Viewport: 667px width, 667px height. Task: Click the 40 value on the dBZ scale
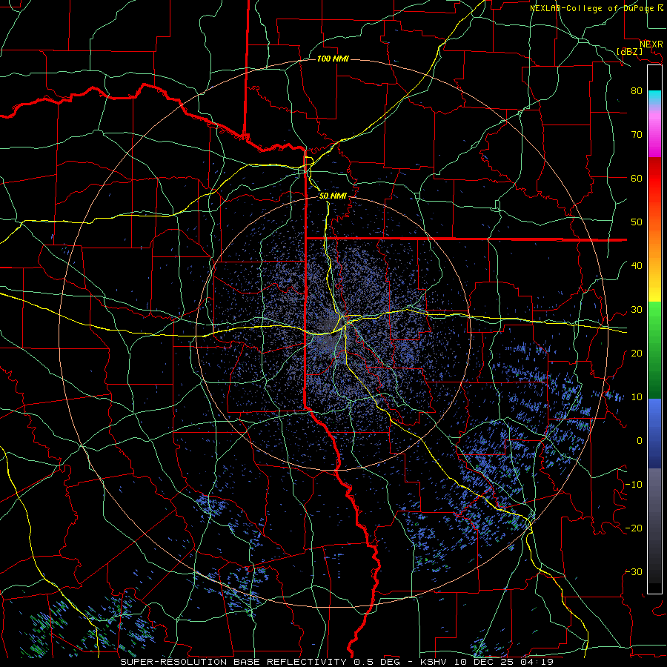[637, 266]
